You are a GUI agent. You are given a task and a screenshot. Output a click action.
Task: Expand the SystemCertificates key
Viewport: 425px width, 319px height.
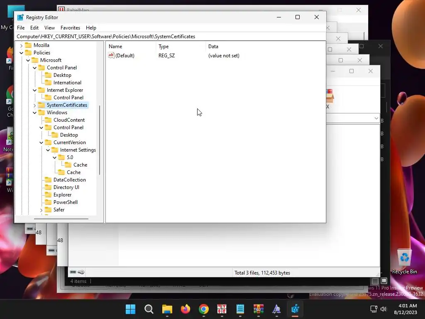pos(35,105)
